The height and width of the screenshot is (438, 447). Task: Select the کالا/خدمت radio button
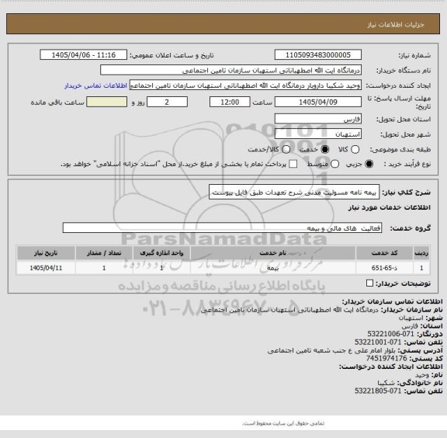coord(286,149)
